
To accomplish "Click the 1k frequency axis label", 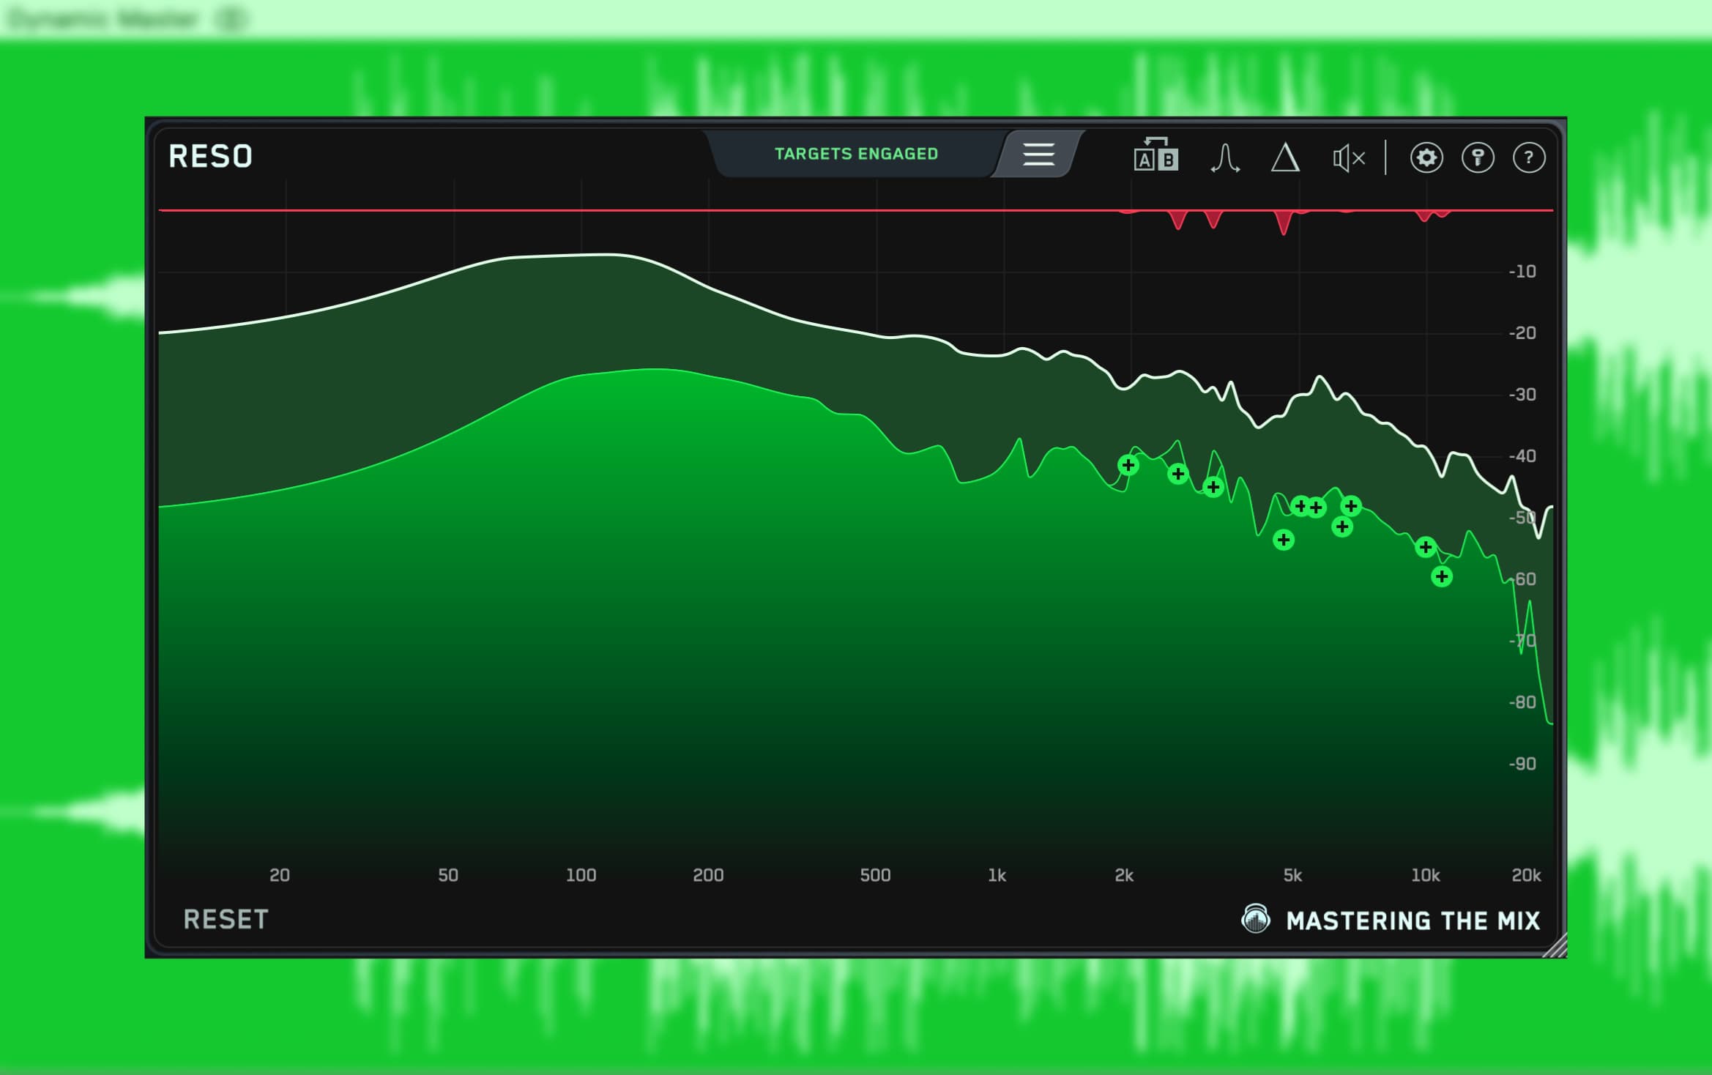I will 997,875.
